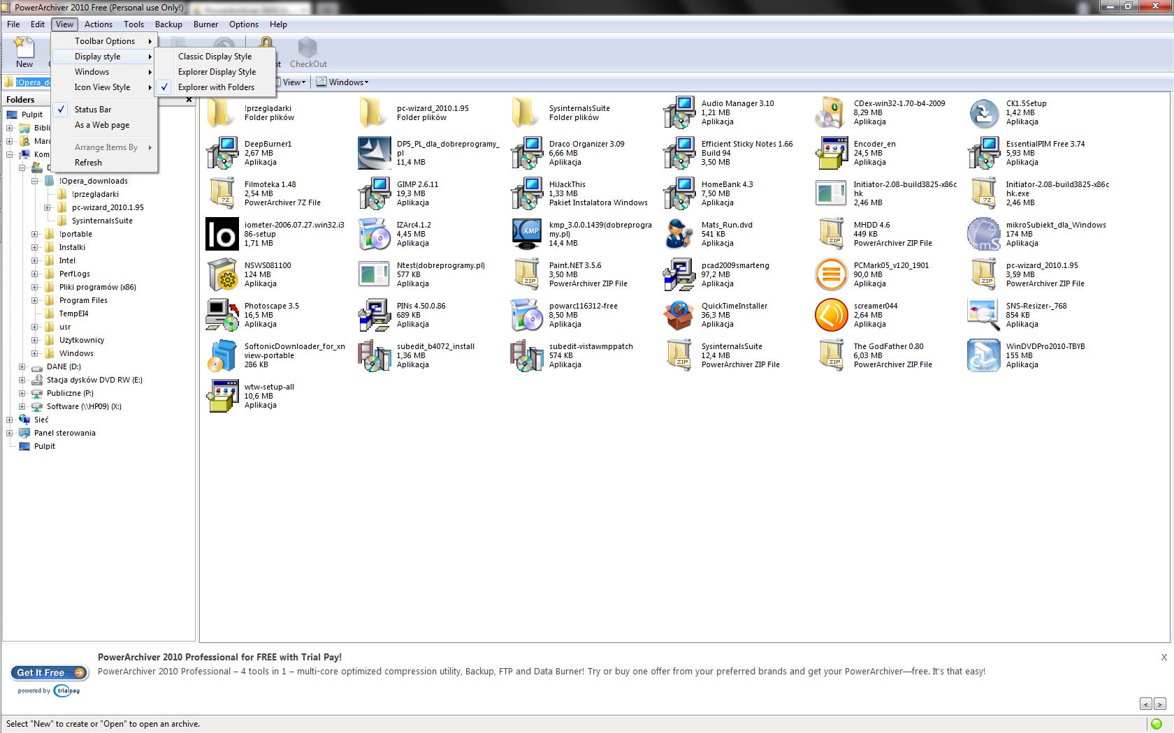1174x733 pixels.
Task: Click the New archive toolbar icon
Action: click(x=24, y=52)
